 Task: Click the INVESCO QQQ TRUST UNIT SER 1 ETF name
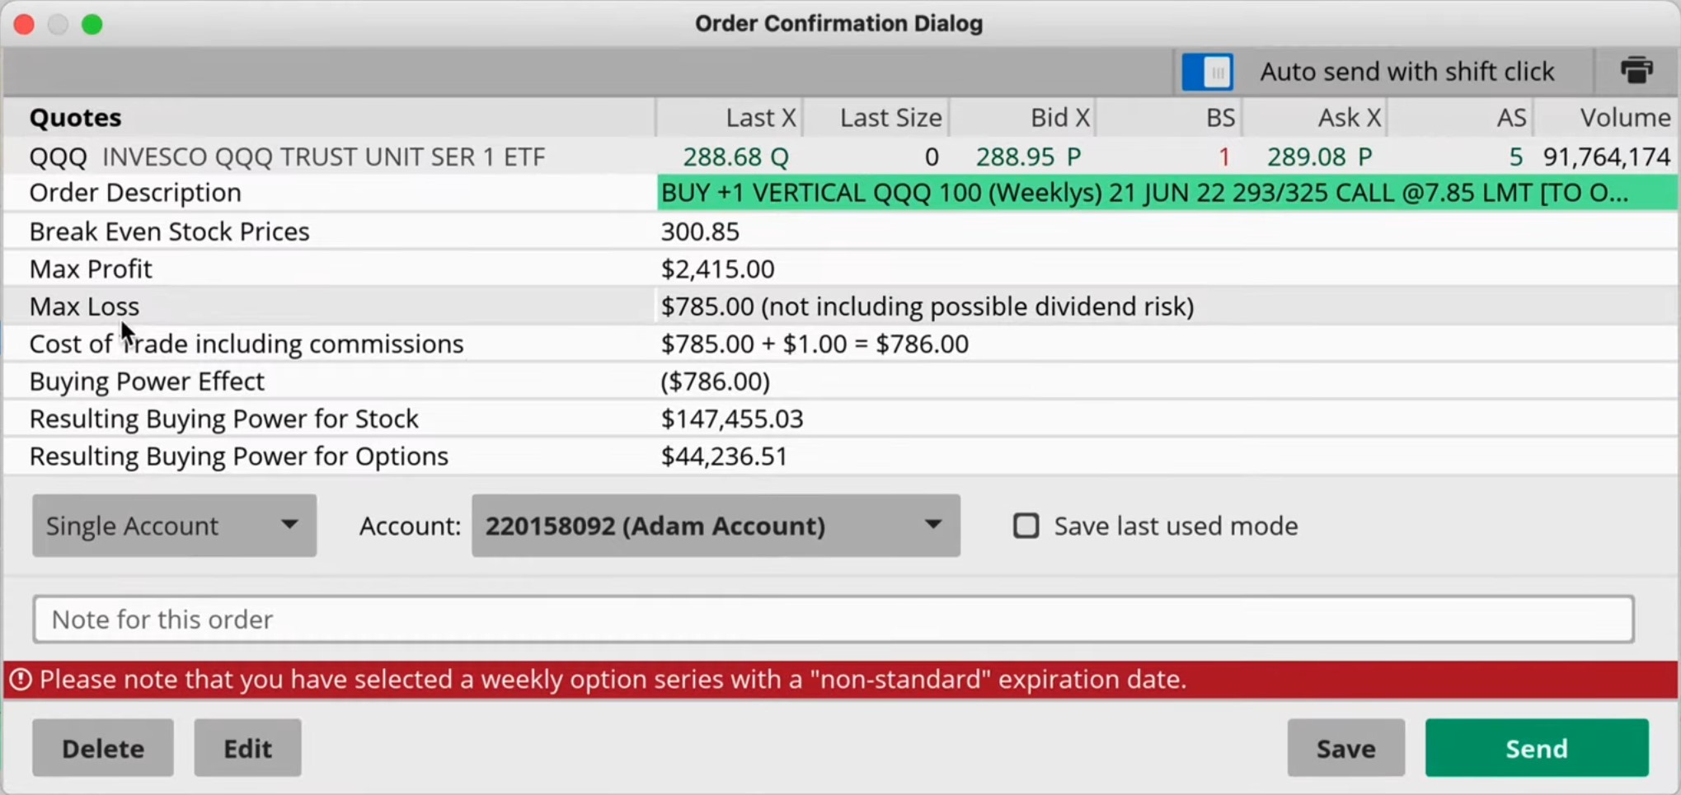click(323, 157)
